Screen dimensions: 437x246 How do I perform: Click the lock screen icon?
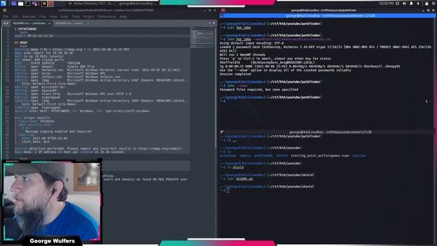coord(427,3)
